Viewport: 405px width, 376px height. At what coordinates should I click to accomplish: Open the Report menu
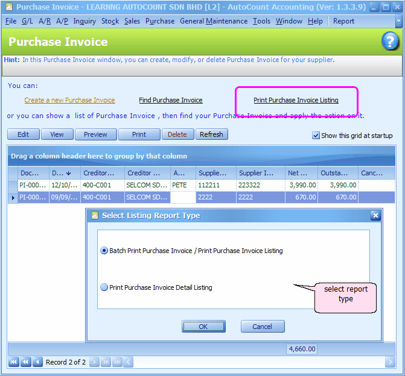tap(343, 21)
